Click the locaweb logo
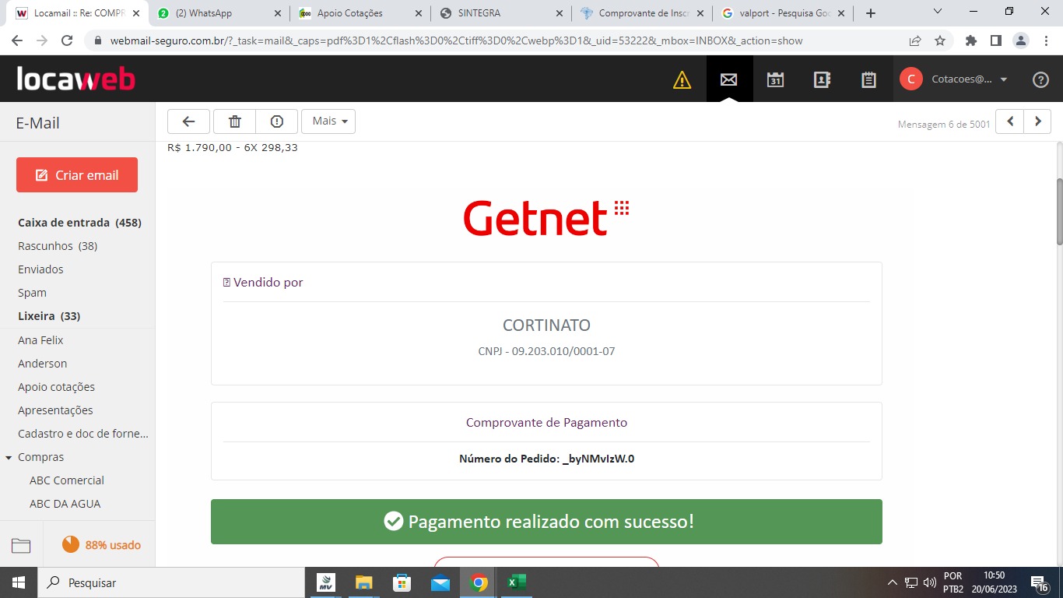This screenshot has width=1063, height=598. point(75,79)
